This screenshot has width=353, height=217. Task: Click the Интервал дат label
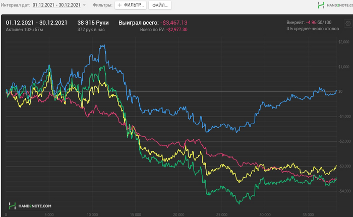(x=16, y=5)
